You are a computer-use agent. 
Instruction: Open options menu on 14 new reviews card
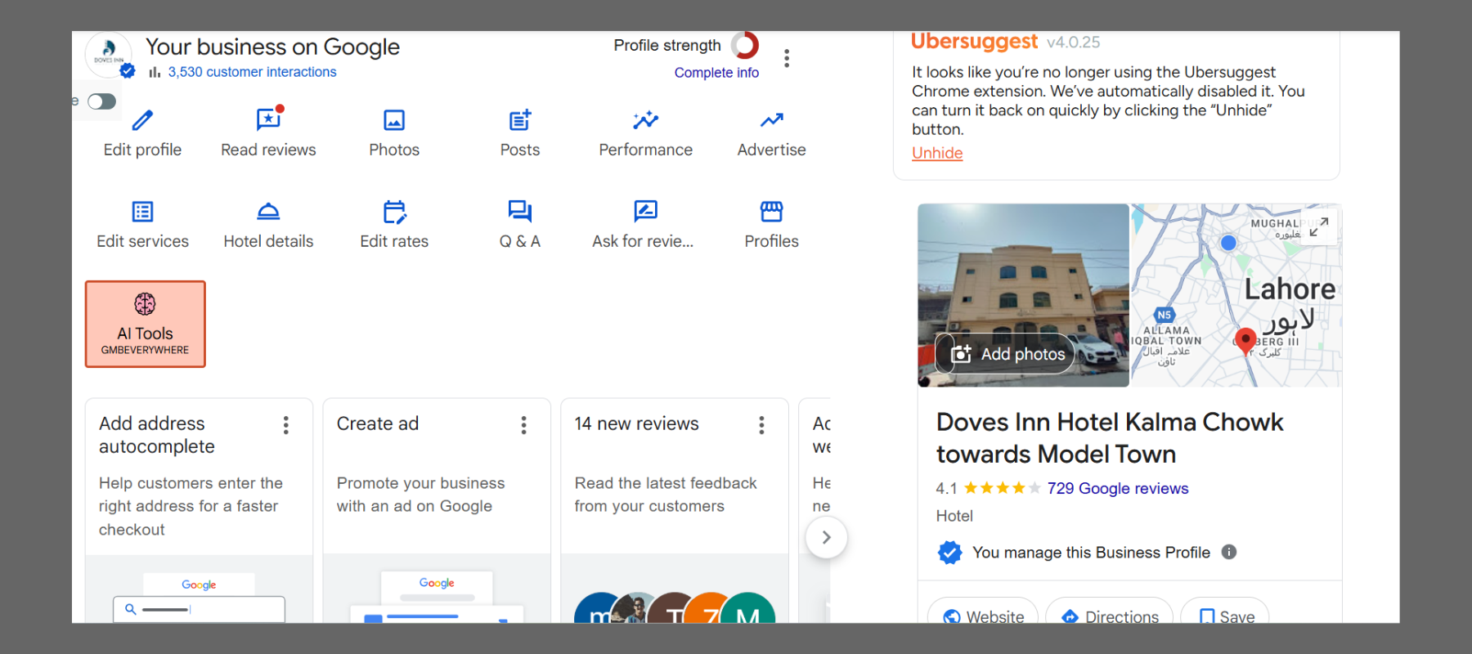tap(761, 425)
